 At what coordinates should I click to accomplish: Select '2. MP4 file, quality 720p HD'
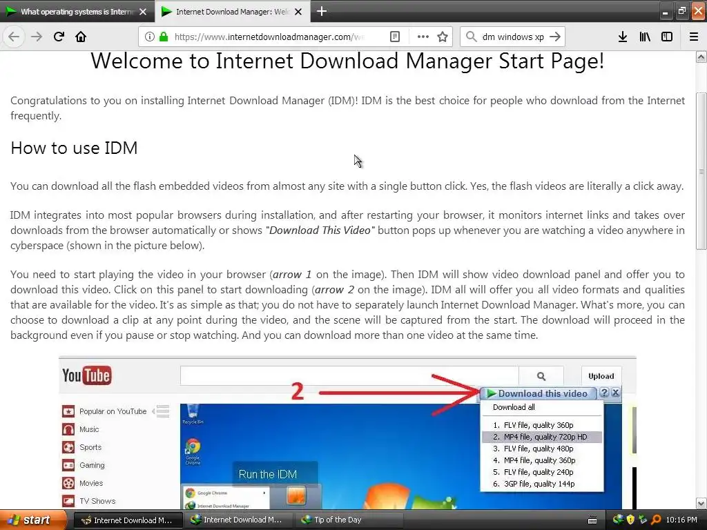pyautogui.click(x=542, y=437)
